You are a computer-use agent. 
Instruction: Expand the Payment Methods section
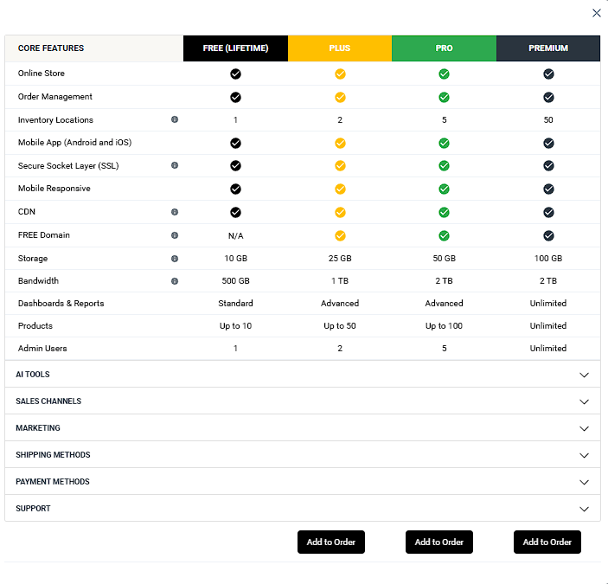point(584,482)
